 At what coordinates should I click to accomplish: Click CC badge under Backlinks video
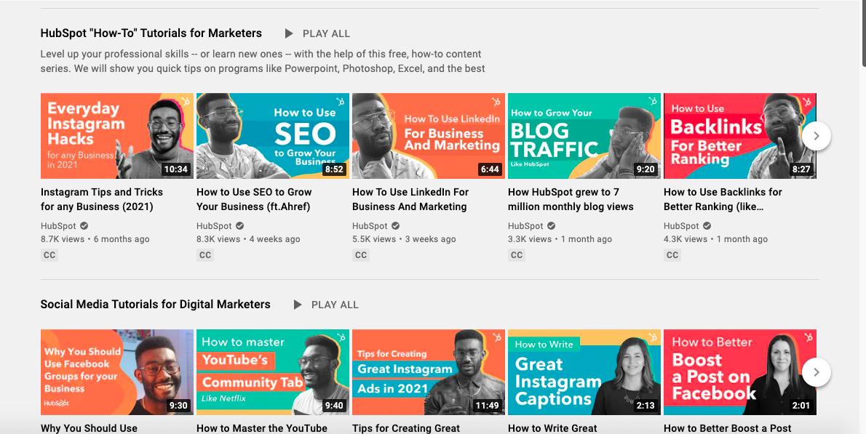coord(672,255)
